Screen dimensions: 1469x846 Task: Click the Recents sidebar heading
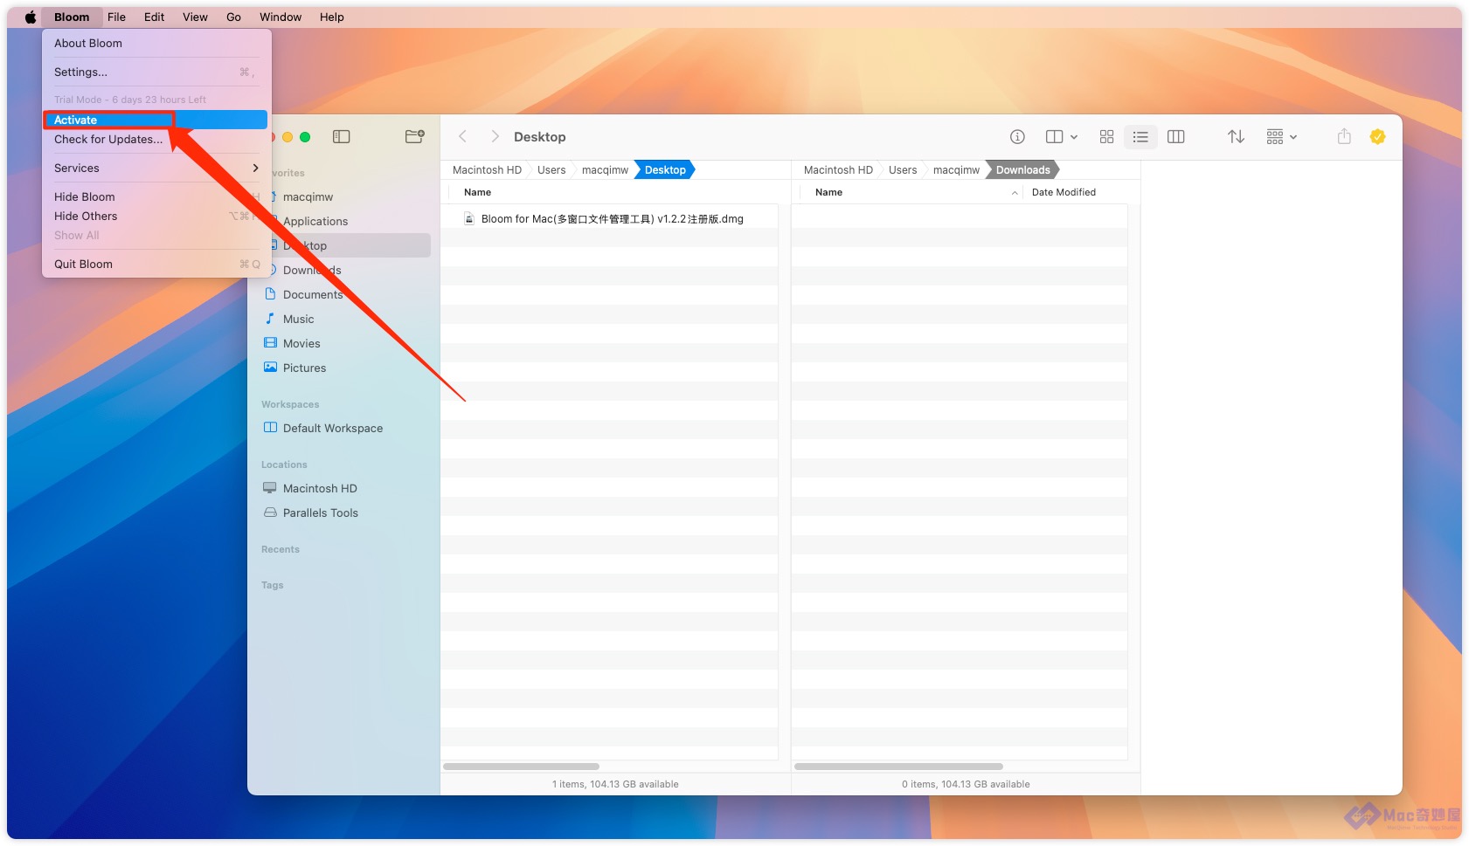281,549
